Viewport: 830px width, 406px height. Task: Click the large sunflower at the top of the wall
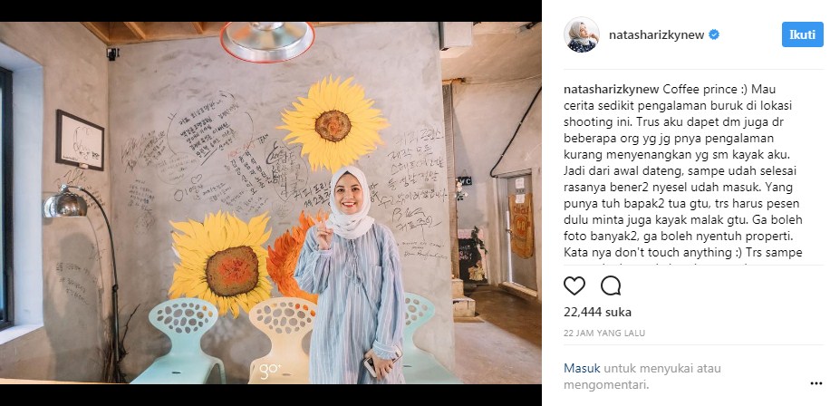(x=333, y=123)
